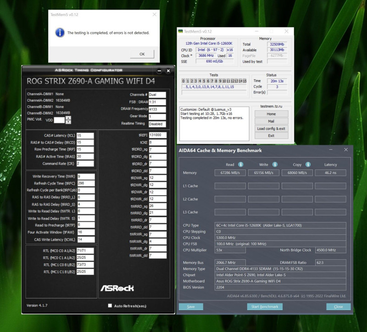Click OK in the TestMem5 completion dialog

pyautogui.click(x=142, y=54)
